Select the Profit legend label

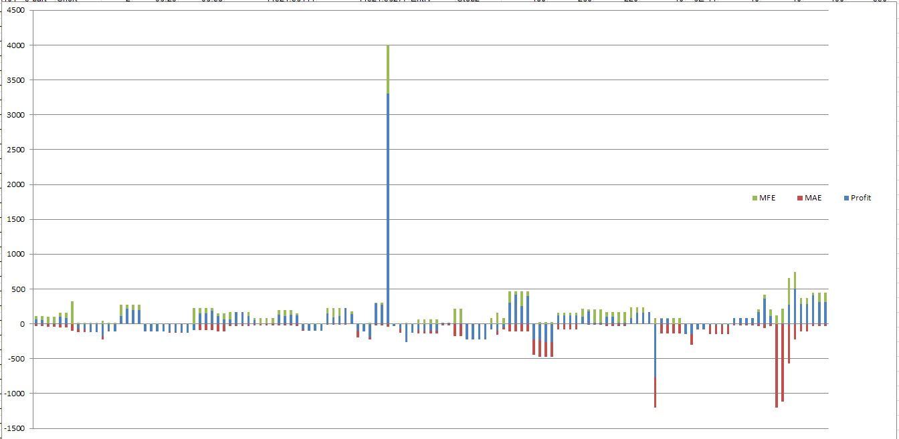click(x=861, y=198)
